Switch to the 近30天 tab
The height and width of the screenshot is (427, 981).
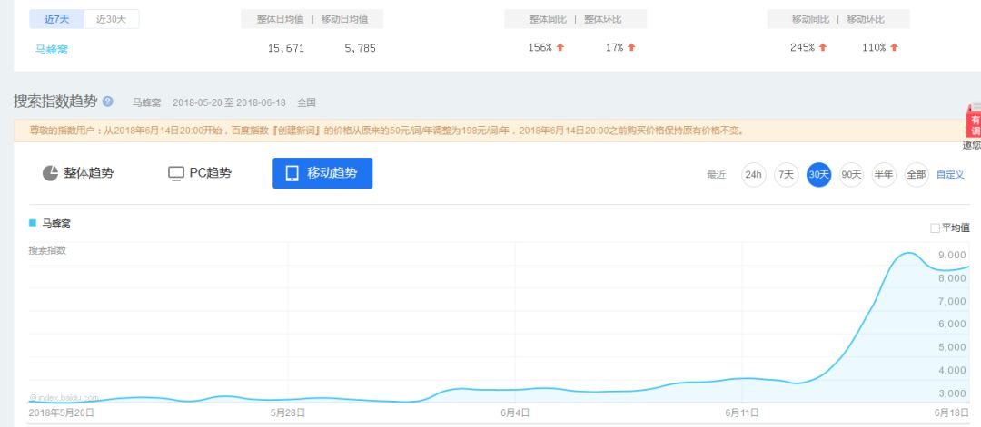point(112,19)
